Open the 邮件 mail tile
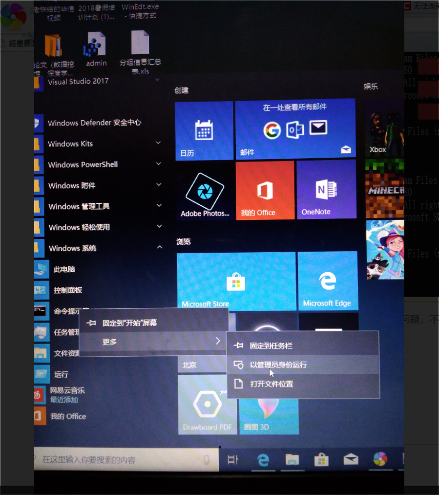Viewport: 439px width, 495px height. [x=295, y=129]
